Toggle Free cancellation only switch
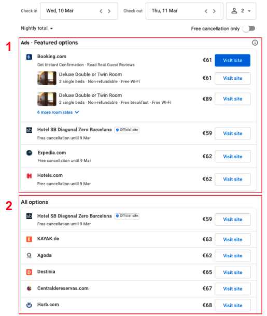This screenshot has width=267, height=316. tap(249, 29)
